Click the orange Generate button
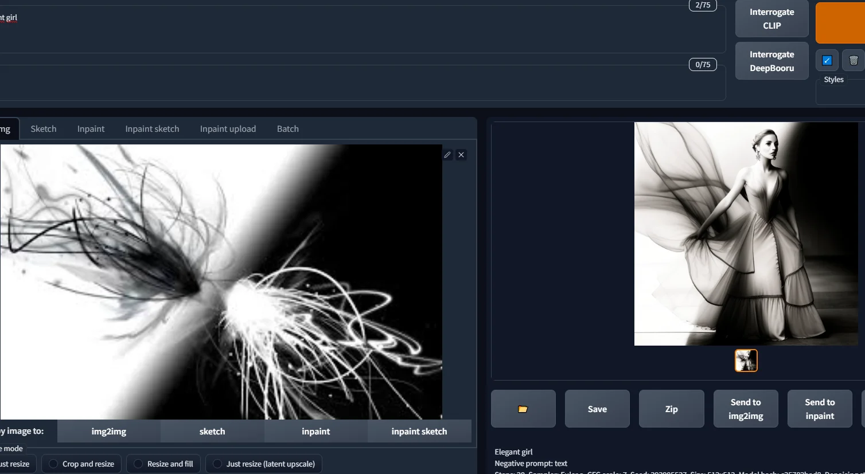Screen dimensions: 865x474 [840, 22]
